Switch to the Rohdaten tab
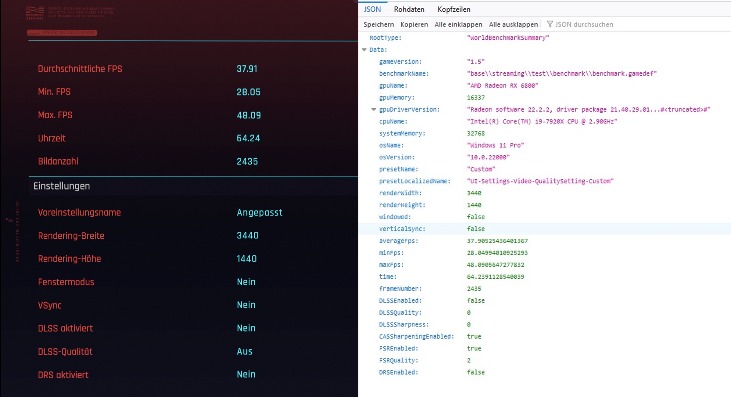Screen dimensions: 731x397 click(x=409, y=9)
